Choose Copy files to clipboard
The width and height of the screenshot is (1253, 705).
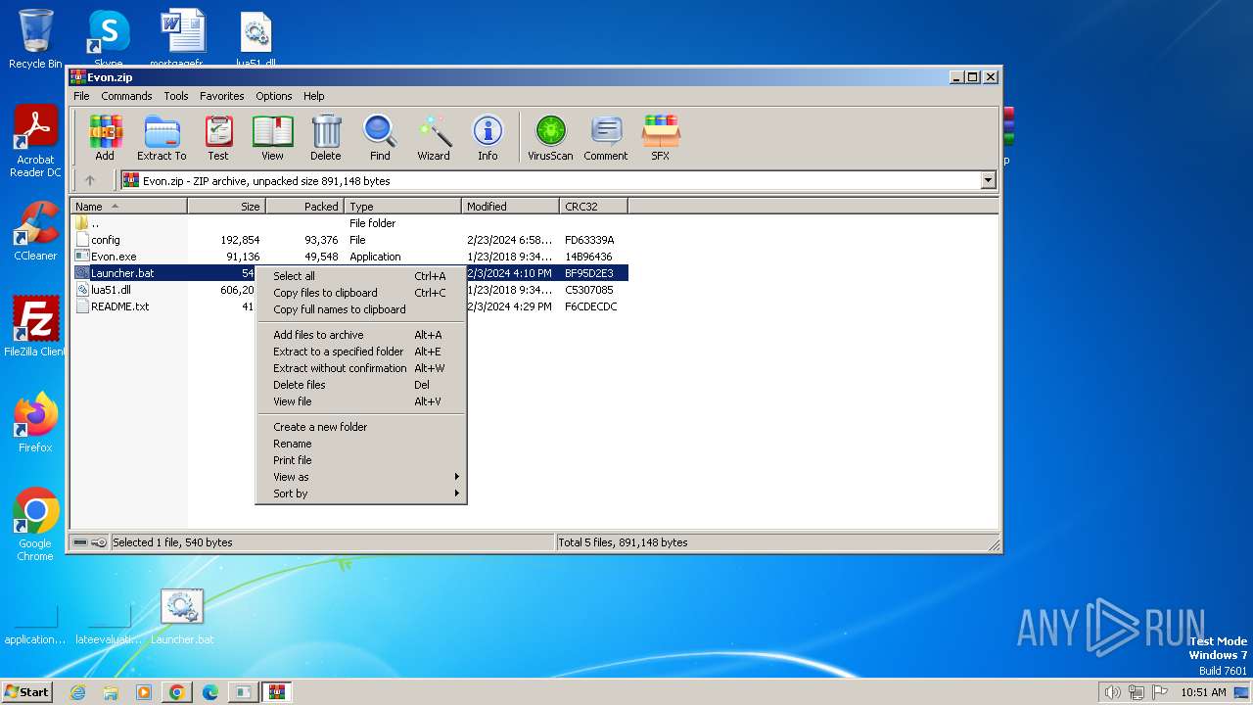click(x=360, y=293)
